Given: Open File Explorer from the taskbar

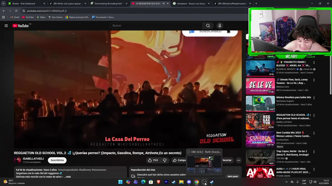Looking at the screenshot, I should (x=181, y=182).
